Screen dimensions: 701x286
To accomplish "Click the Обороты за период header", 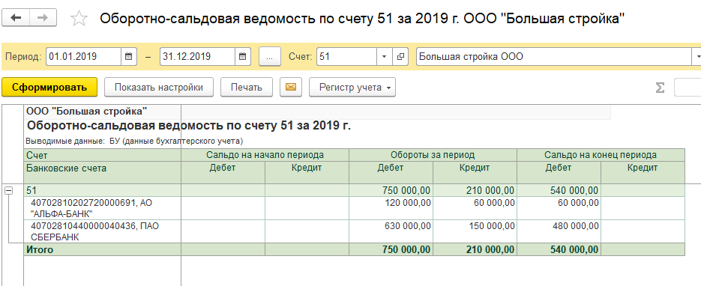I will (433, 155).
